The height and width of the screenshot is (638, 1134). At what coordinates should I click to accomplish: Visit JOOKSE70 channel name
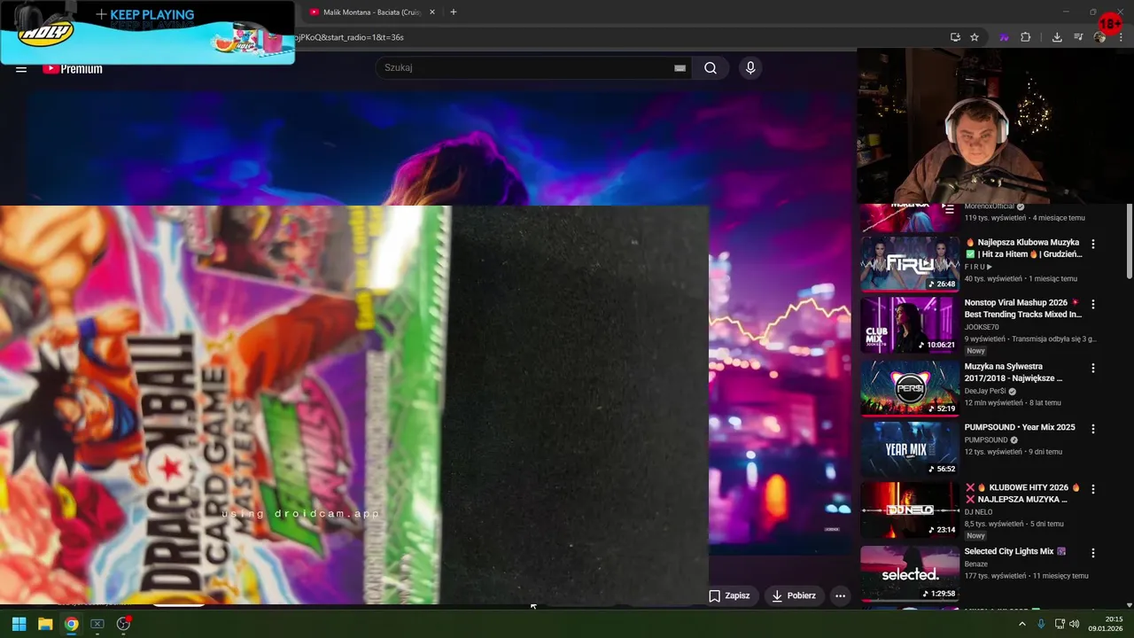coord(982,327)
